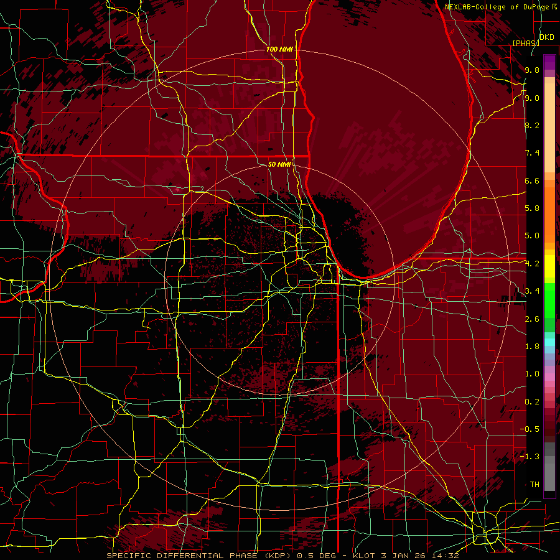Click "SPECIFIC DIFFERENTIAL PHASE" in the bottom caption

coord(182,556)
